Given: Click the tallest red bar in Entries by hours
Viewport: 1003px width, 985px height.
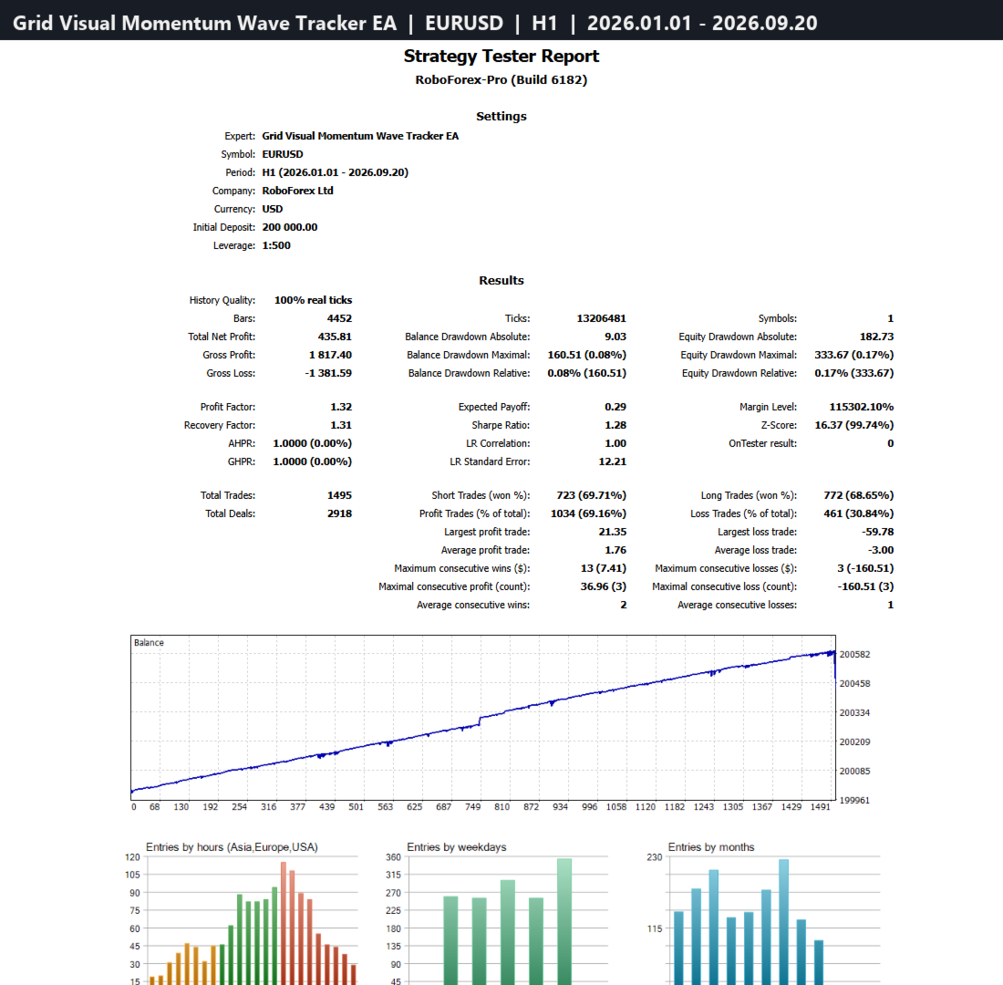Looking at the screenshot, I should click(x=284, y=923).
